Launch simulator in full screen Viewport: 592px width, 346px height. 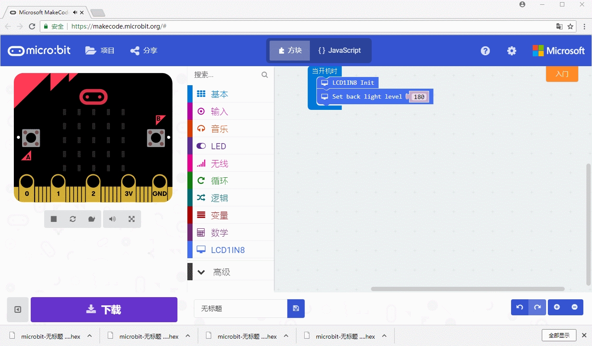pos(132,219)
